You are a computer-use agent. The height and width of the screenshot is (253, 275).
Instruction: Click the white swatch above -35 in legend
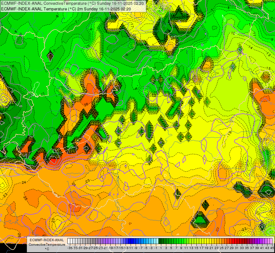(69, 241)
